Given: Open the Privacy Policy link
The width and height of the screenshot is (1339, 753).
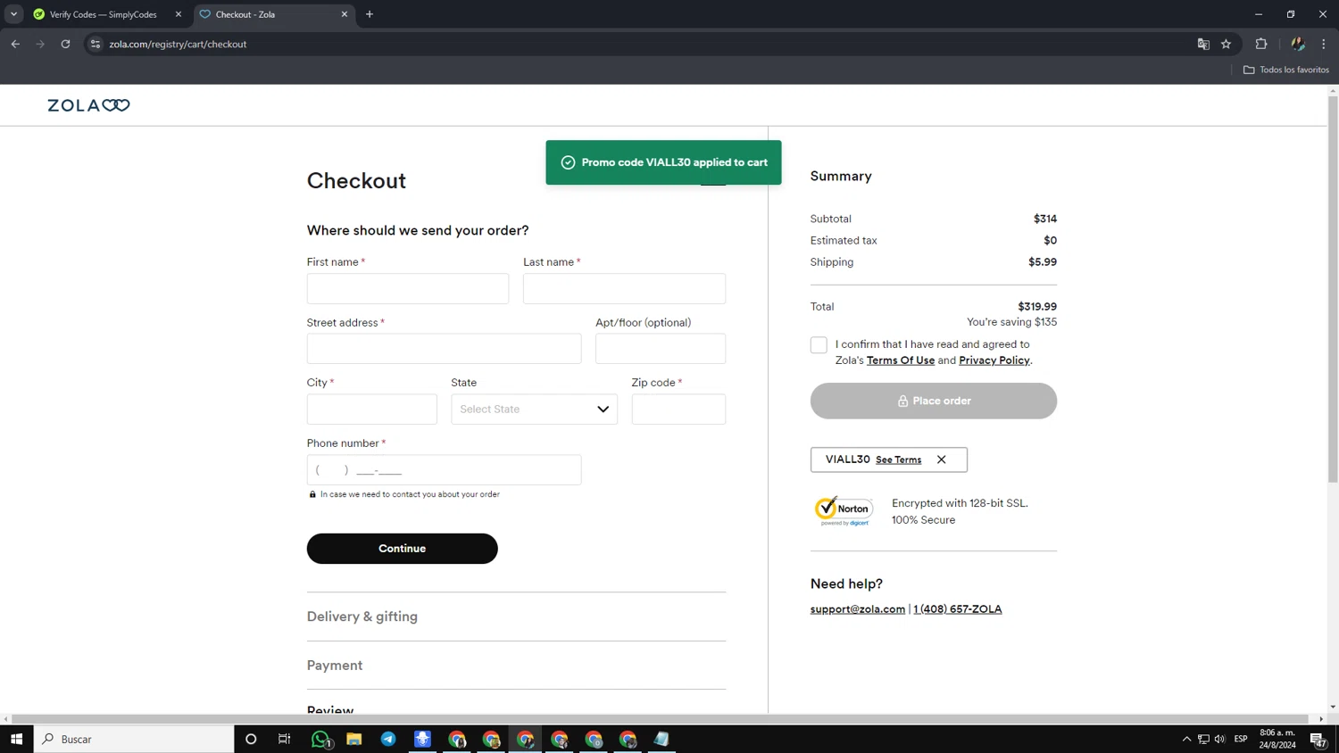Looking at the screenshot, I should click(x=994, y=360).
